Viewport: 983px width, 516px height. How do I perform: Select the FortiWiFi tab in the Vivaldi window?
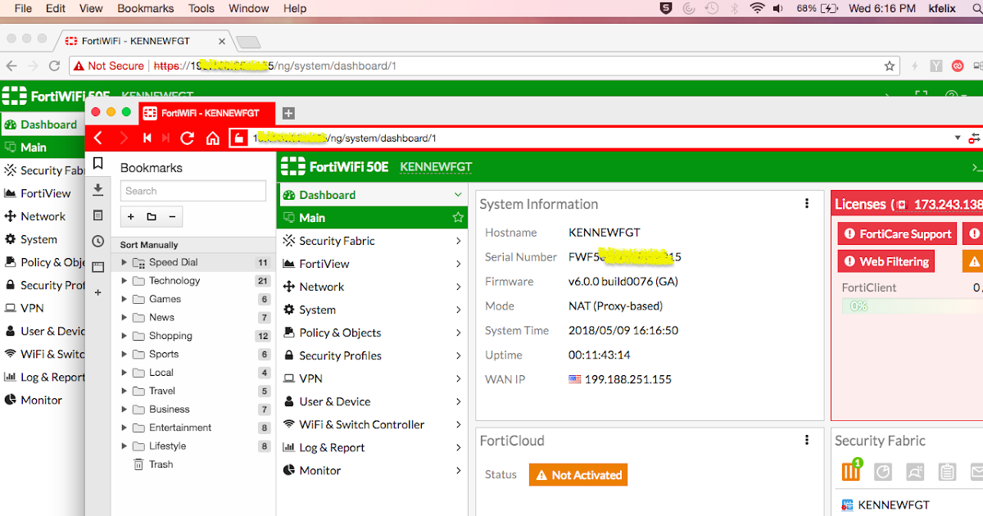point(207,113)
